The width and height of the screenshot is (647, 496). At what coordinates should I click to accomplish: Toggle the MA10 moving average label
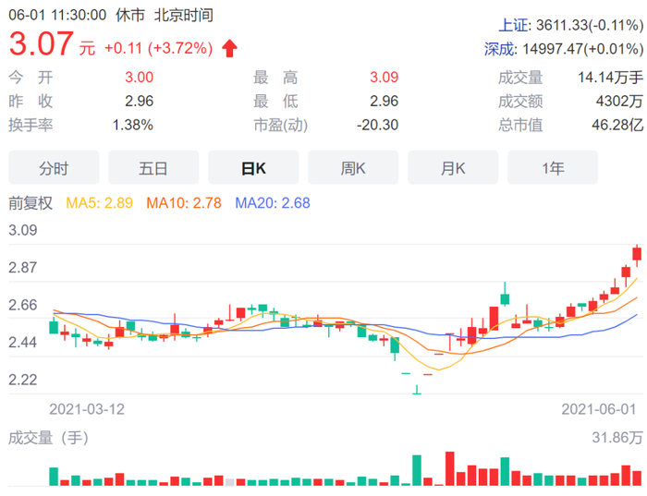pos(184,201)
